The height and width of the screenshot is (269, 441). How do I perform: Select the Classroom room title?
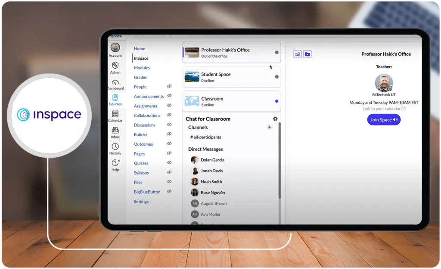[212, 98]
